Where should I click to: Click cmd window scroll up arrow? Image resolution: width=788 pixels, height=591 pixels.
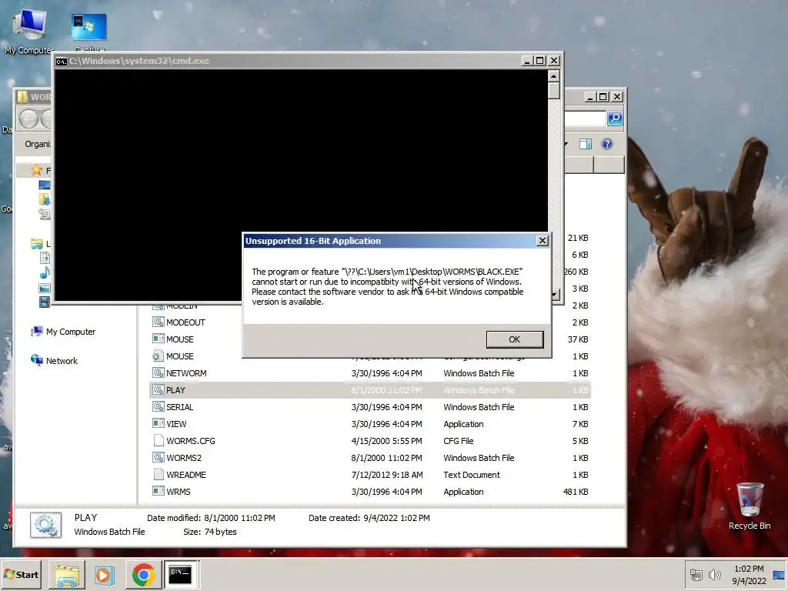click(553, 76)
